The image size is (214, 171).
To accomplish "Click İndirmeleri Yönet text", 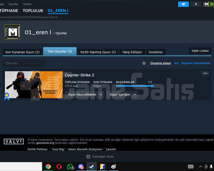I will (103, 157).
